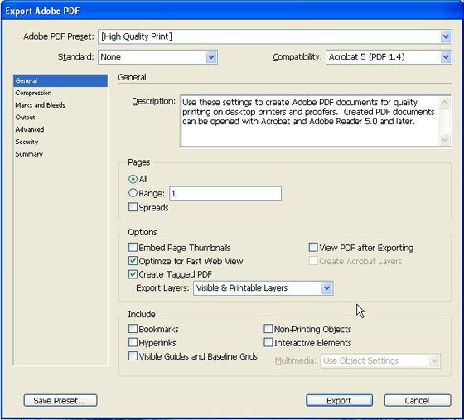The image size is (464, 420).
Task: Enable Non-Printing Objects checkbox
Action: pos(268,329)
